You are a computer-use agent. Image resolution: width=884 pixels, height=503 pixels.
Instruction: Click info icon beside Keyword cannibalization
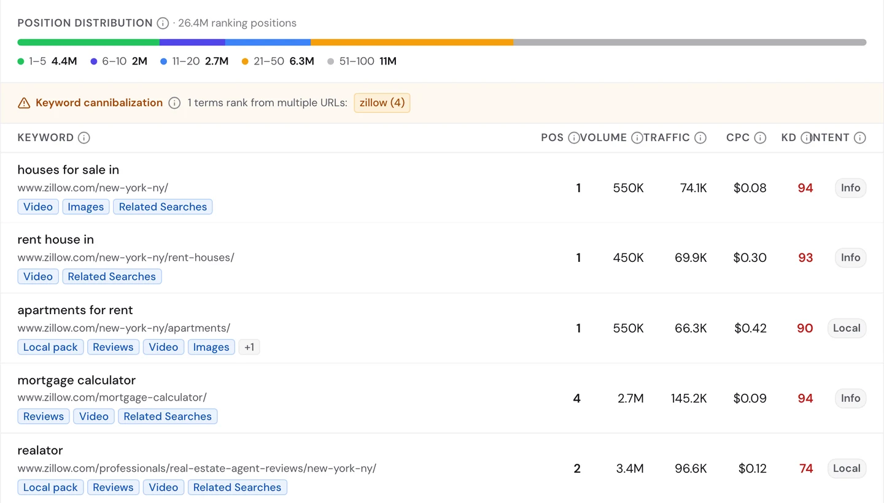pos(174,103)
